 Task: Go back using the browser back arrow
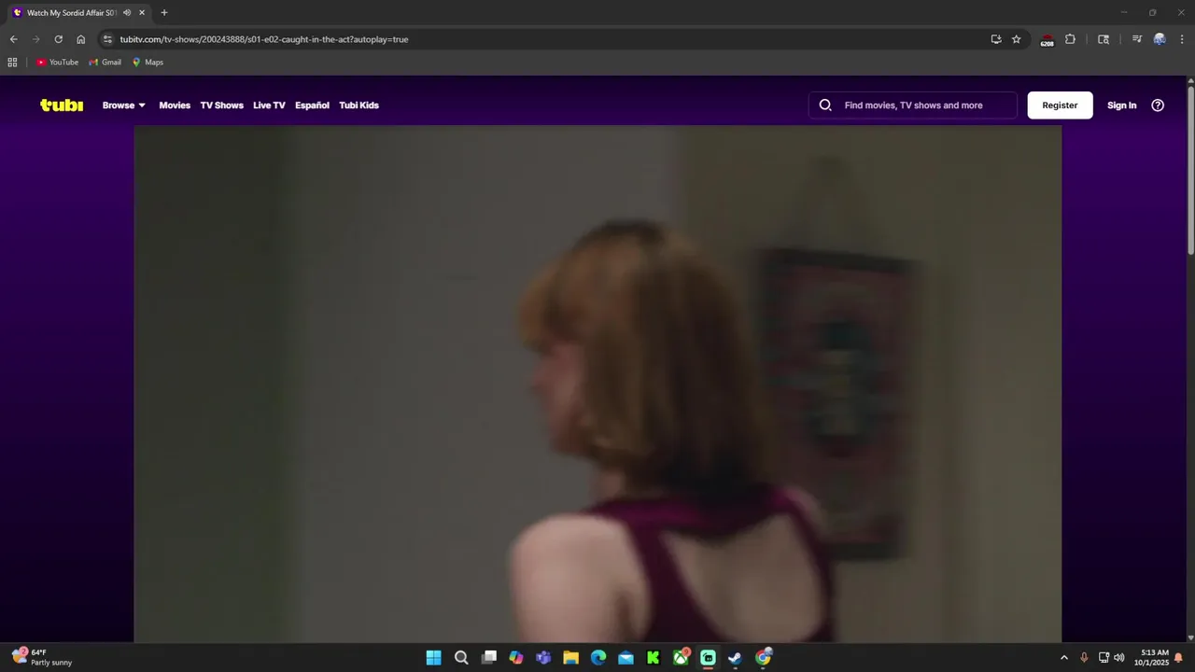13,39
